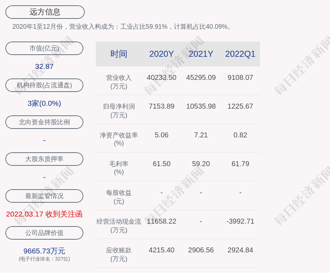Click the 经营活动现金流(万元) row label

(x=119, y=226)
